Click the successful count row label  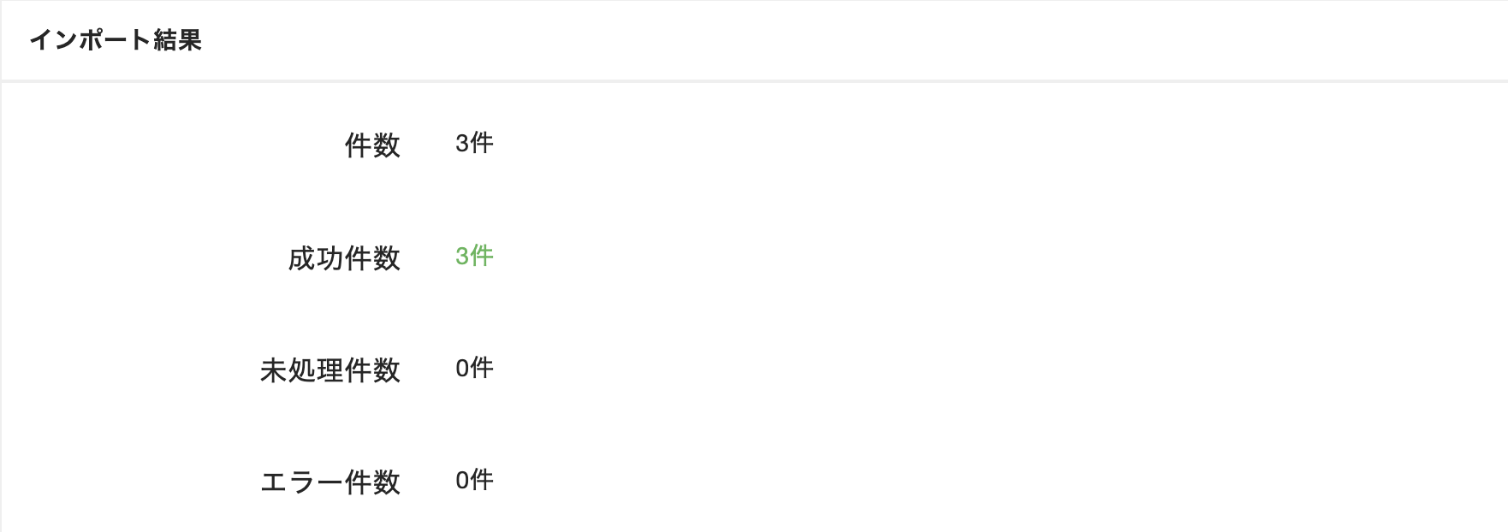(x=344, y=257)
